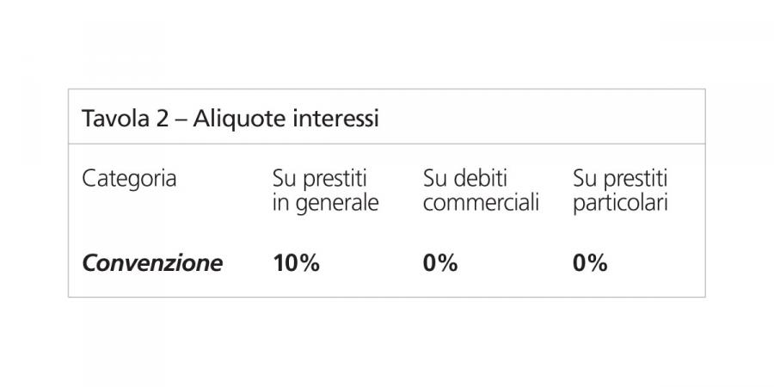Select "Su prestiti" above "particolari"
774x387 pixels.
click(x=620, y=179)
